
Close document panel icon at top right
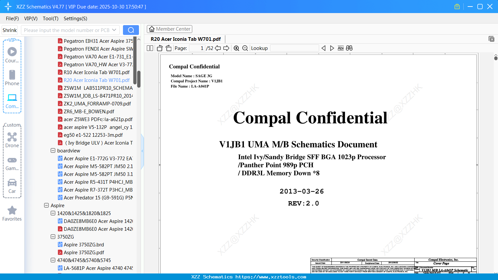coord(491,39)
